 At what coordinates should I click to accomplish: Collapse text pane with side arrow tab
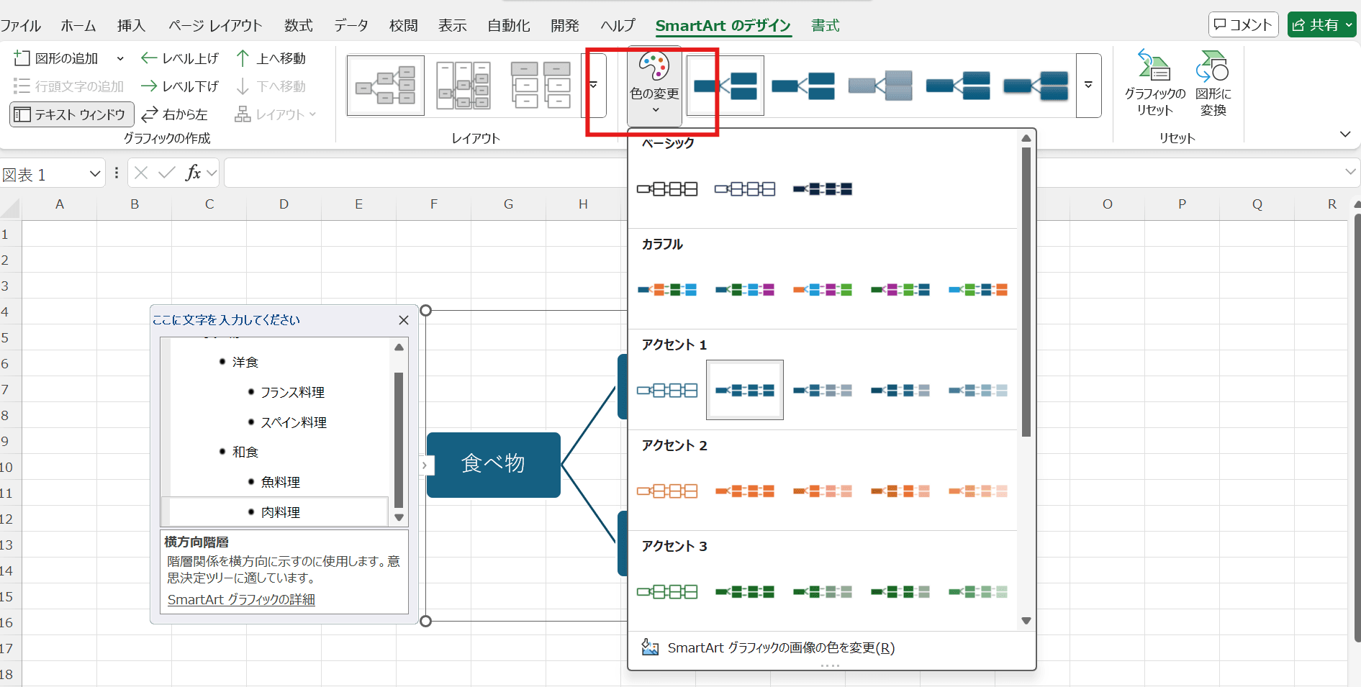425,465
